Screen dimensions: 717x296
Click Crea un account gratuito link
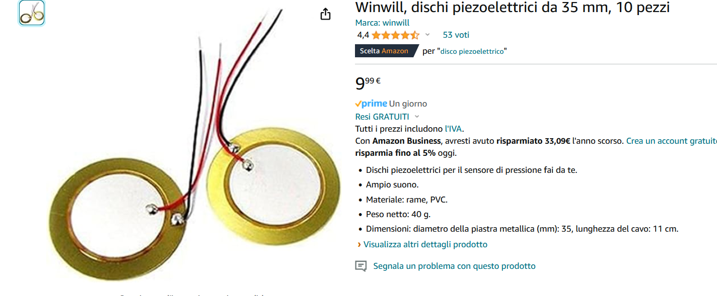click(671, 141)
